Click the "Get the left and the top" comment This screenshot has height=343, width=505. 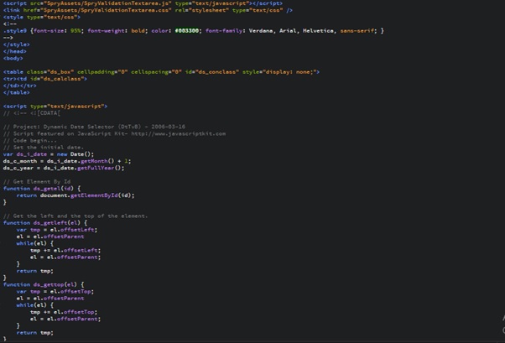tap(75, 216)
